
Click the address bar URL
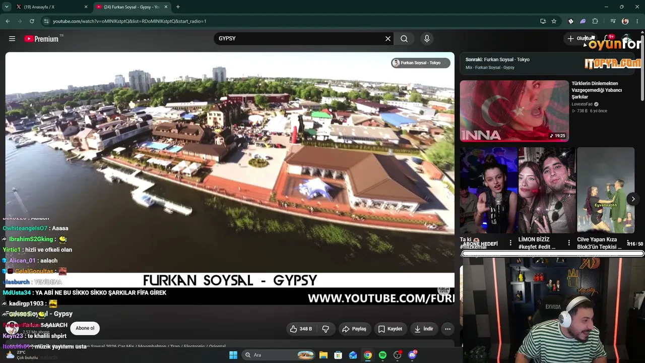(x=130, y=21)
